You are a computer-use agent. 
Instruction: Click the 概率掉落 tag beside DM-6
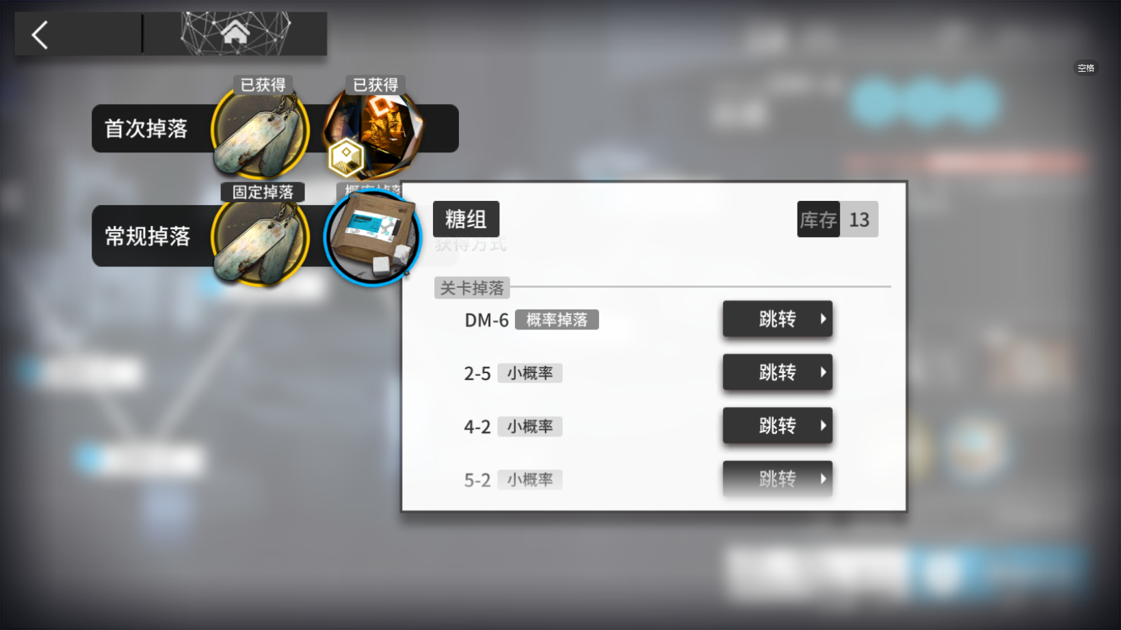click(x=557, y=320)
